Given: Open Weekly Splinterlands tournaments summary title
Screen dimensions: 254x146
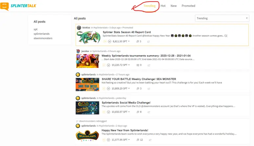Looking at the screenshot, I should point(146,56).
